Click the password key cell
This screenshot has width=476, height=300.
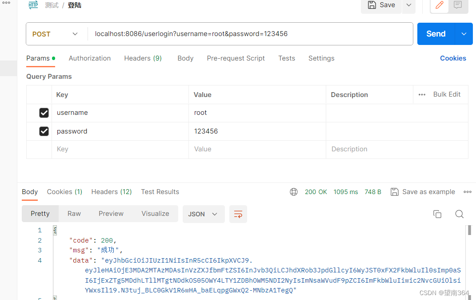[120, 131]
